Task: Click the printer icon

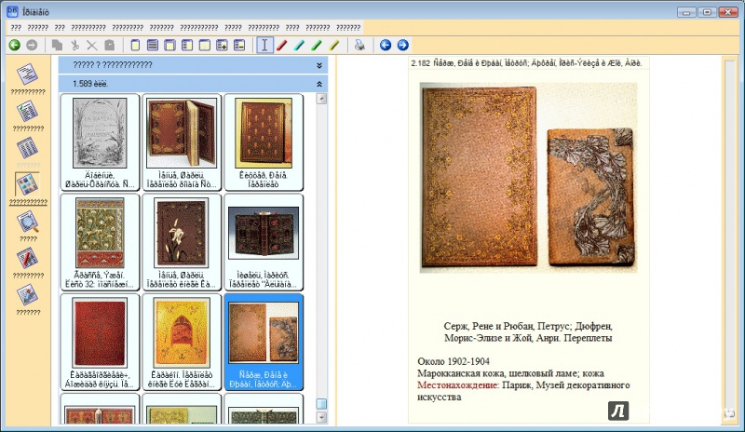Action: point(359,45)
